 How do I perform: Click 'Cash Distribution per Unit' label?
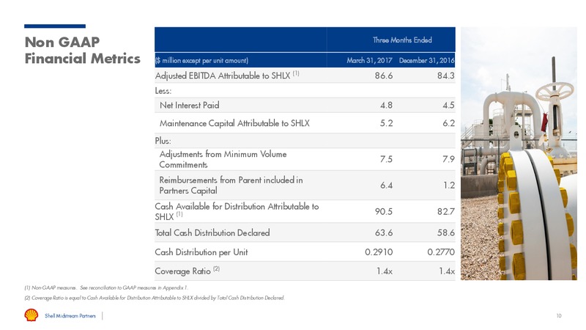pyautogui.click(x=201, y=252)
